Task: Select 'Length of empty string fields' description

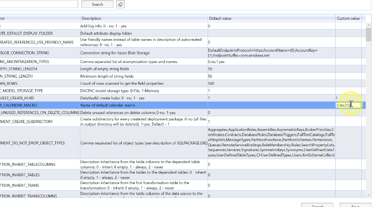Action: pos(105,69)
